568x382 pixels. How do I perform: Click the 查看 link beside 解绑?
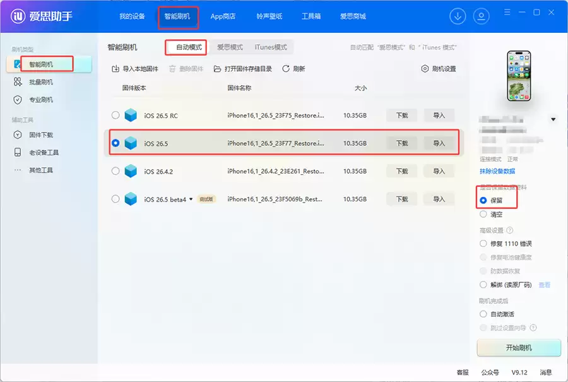pos(544,285)
